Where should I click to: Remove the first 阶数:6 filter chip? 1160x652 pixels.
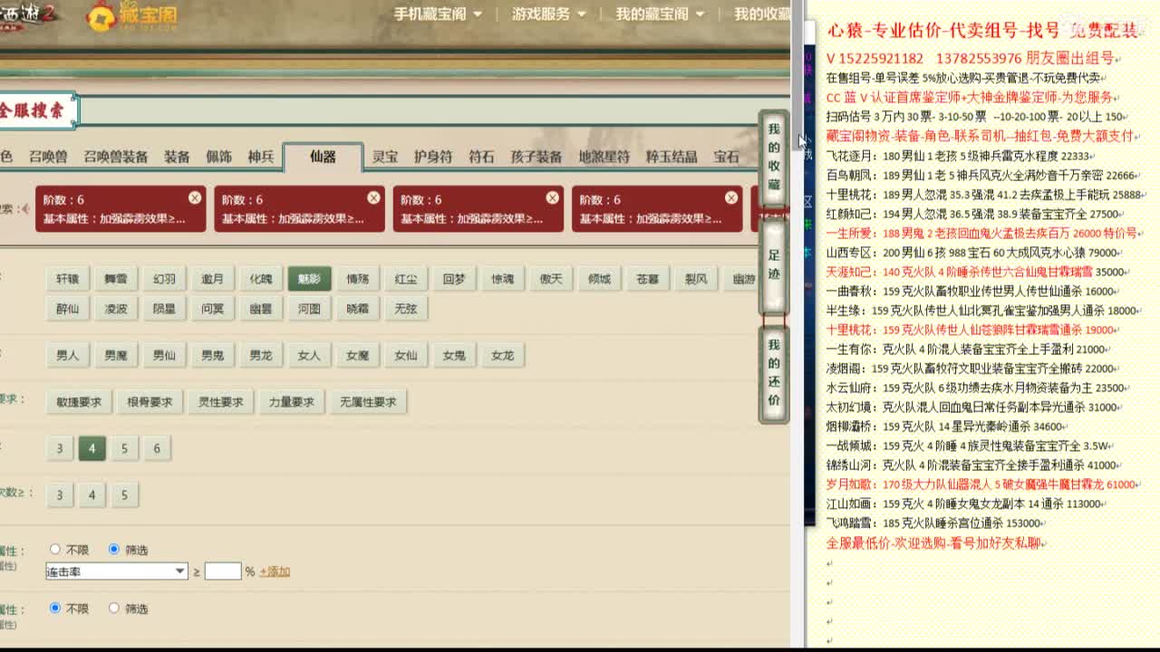[195, 197]
